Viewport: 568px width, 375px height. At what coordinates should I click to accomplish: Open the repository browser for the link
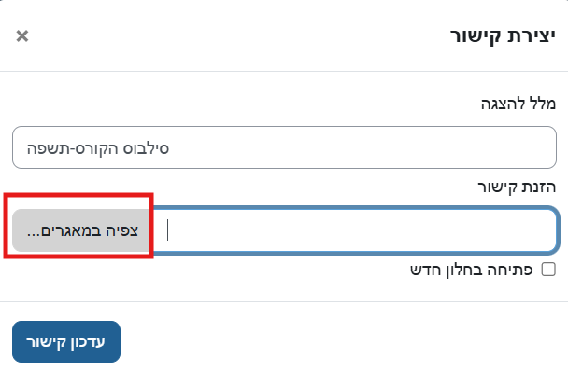click(82, 230)
